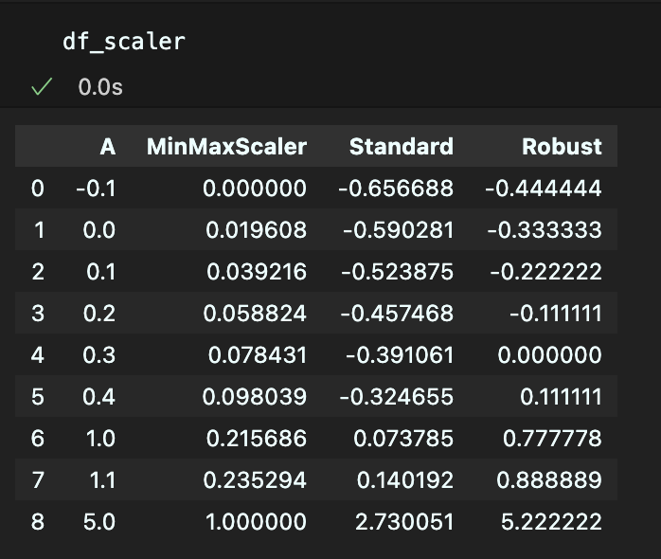Click MinMaxScaler value 0.235294

tap(255, 479)
